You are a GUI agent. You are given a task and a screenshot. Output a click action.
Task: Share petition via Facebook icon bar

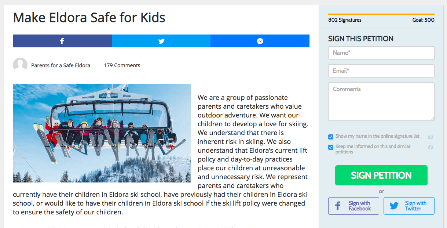(62, 41)
